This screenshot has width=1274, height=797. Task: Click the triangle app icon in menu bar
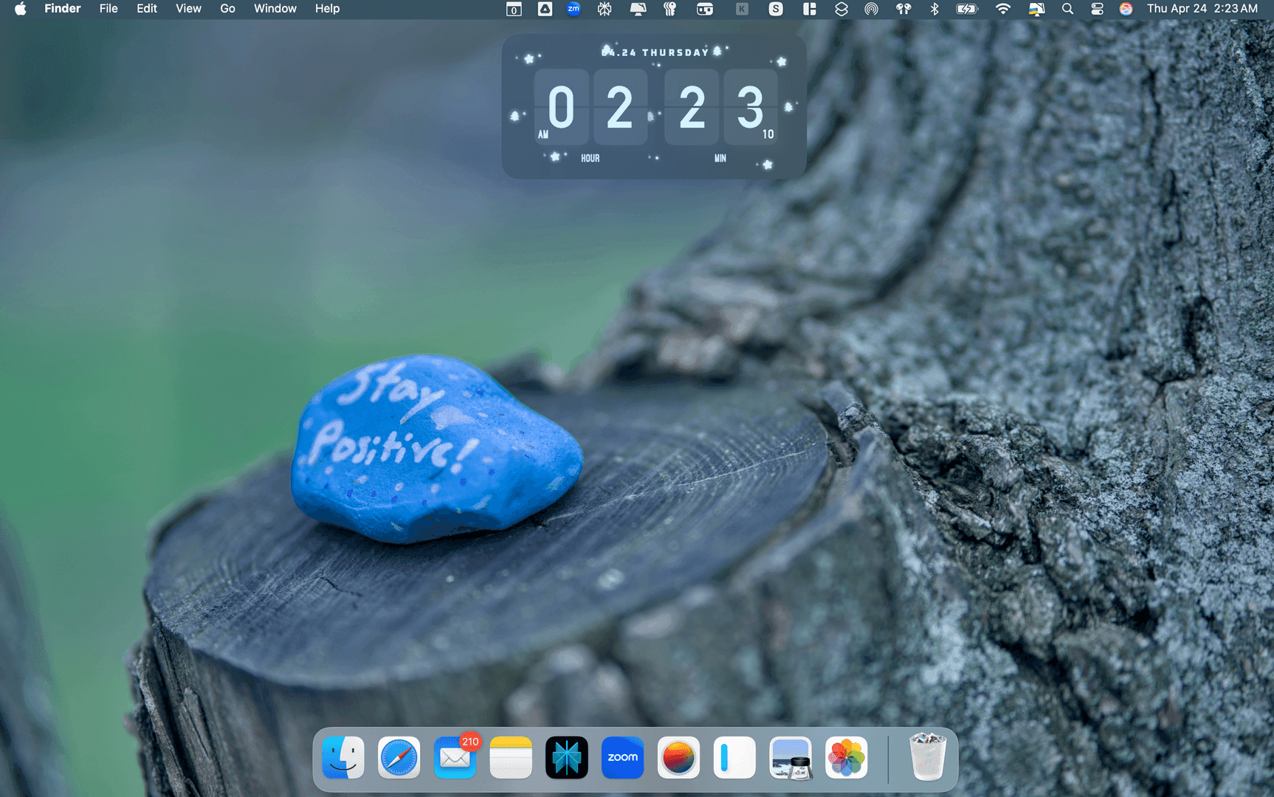pyautogui.click(x=545, y=9)
